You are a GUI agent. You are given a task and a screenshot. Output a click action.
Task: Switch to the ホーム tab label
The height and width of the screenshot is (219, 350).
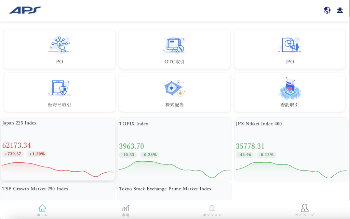[42, 215]
